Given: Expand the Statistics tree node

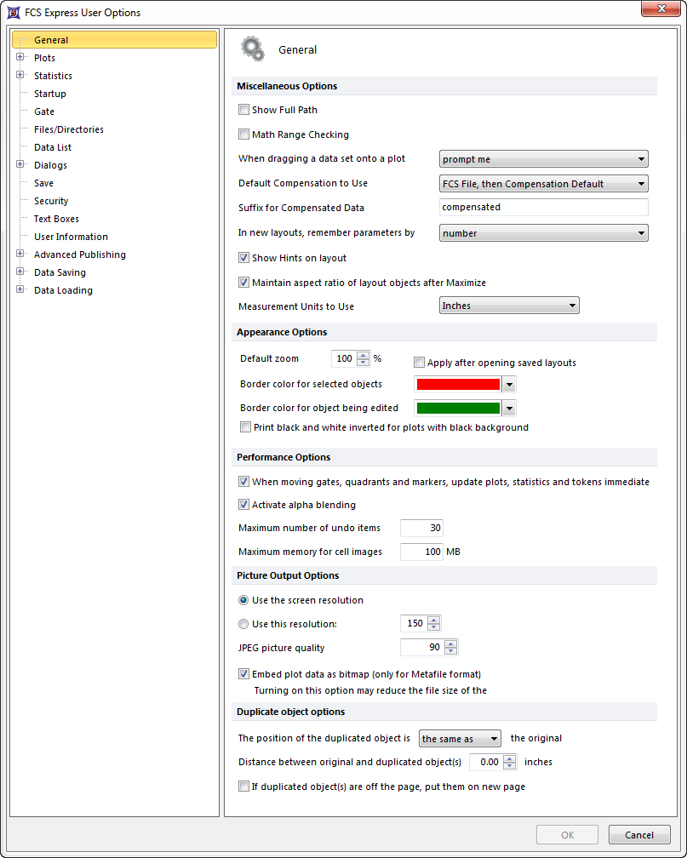Looking at the screenshot, I should tap(20, 76).
